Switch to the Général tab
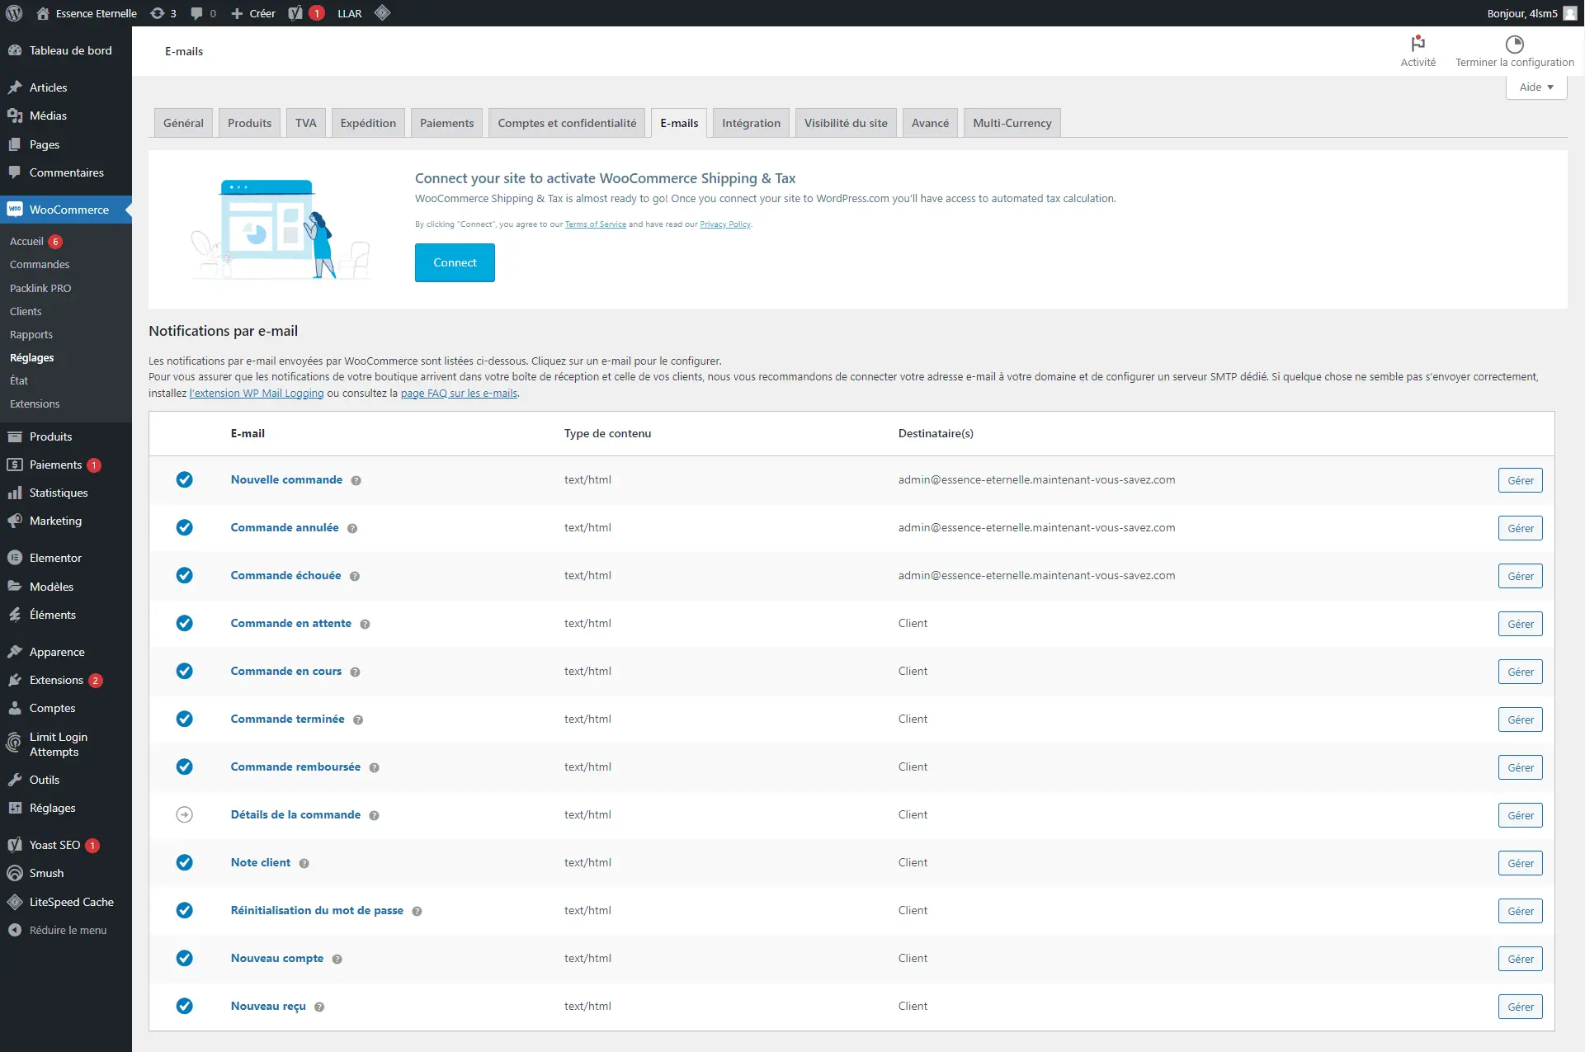Image resolution: width=1585 pixels, height=1052 pixels. [183, 123]
